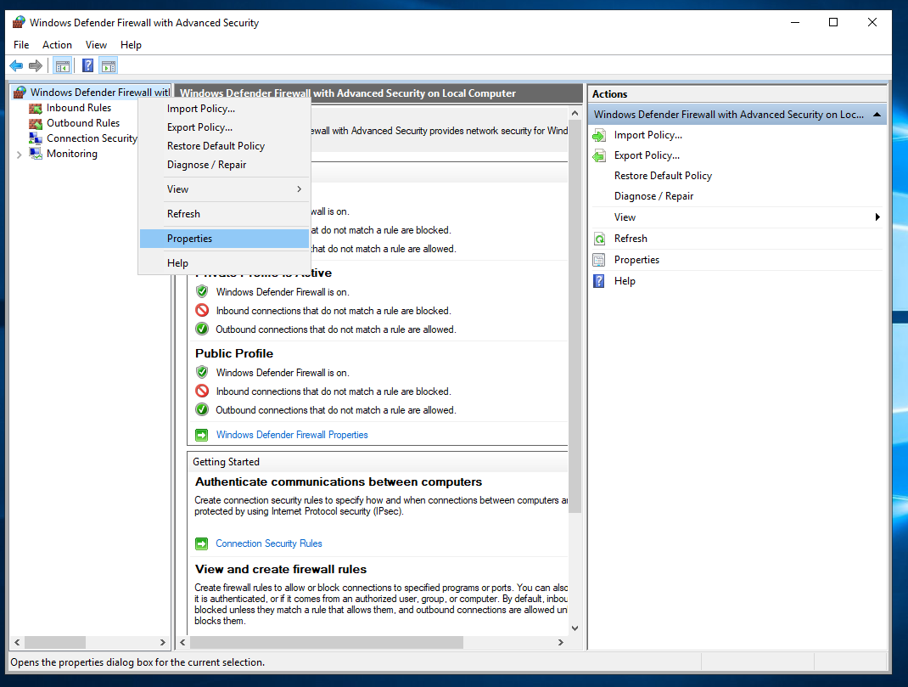Click 'Authenticate communications between computers' heading

339,482
